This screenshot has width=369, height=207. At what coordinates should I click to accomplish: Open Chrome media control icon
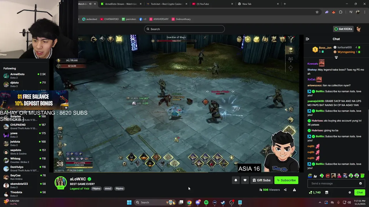pos(351,12)
